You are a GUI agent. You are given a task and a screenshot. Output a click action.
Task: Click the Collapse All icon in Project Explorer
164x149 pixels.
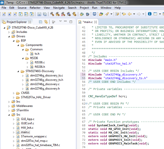[40, 22]
